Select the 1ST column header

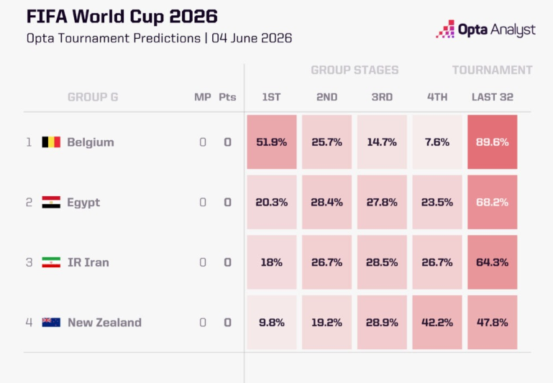(272, 97)
